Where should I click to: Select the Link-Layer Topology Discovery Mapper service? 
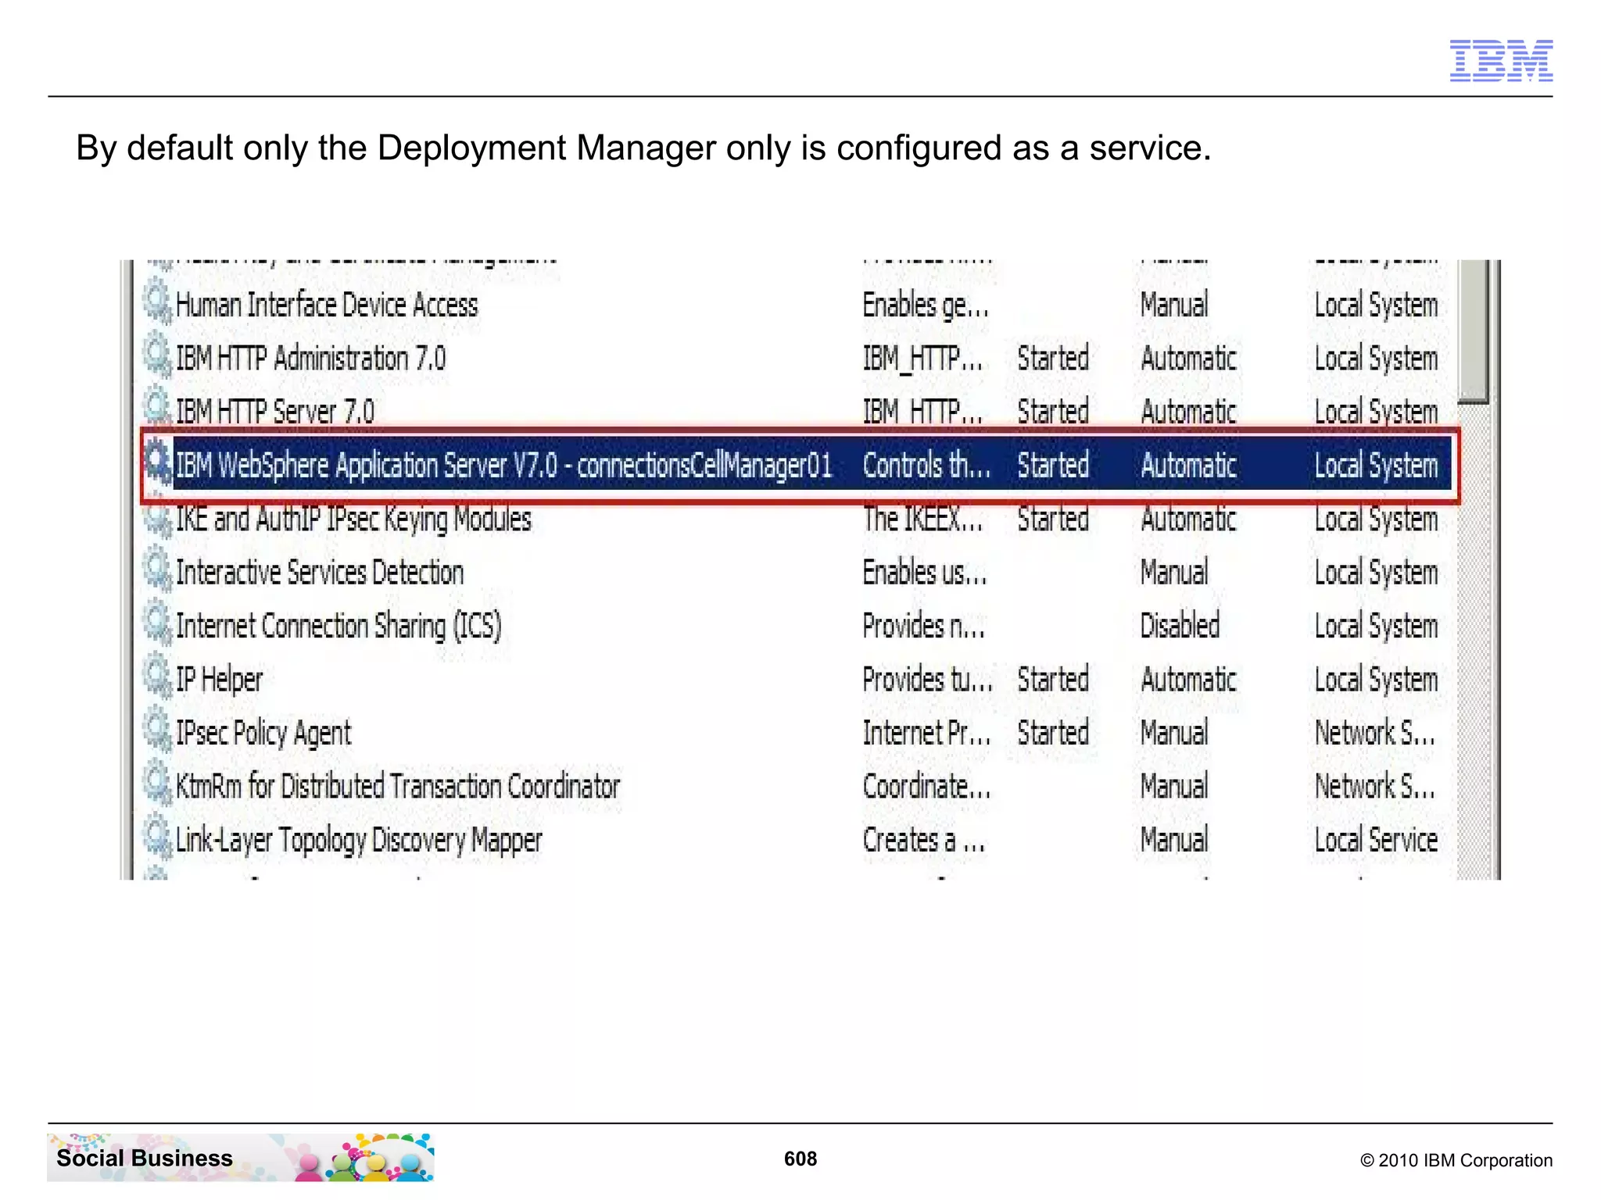(359, 841)
